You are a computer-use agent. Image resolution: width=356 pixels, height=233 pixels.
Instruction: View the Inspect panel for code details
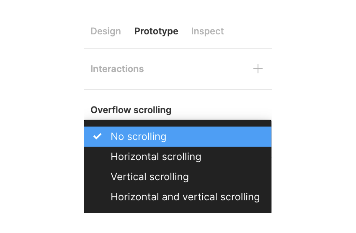click(x=207, y=31)
